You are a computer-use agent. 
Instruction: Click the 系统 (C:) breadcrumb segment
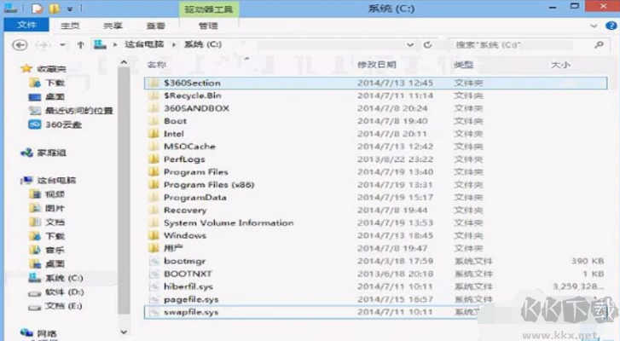coord(203,44)
